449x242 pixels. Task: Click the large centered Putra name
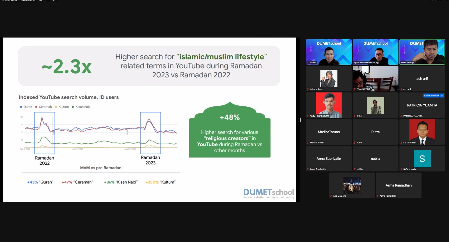[x=375, y=132]
